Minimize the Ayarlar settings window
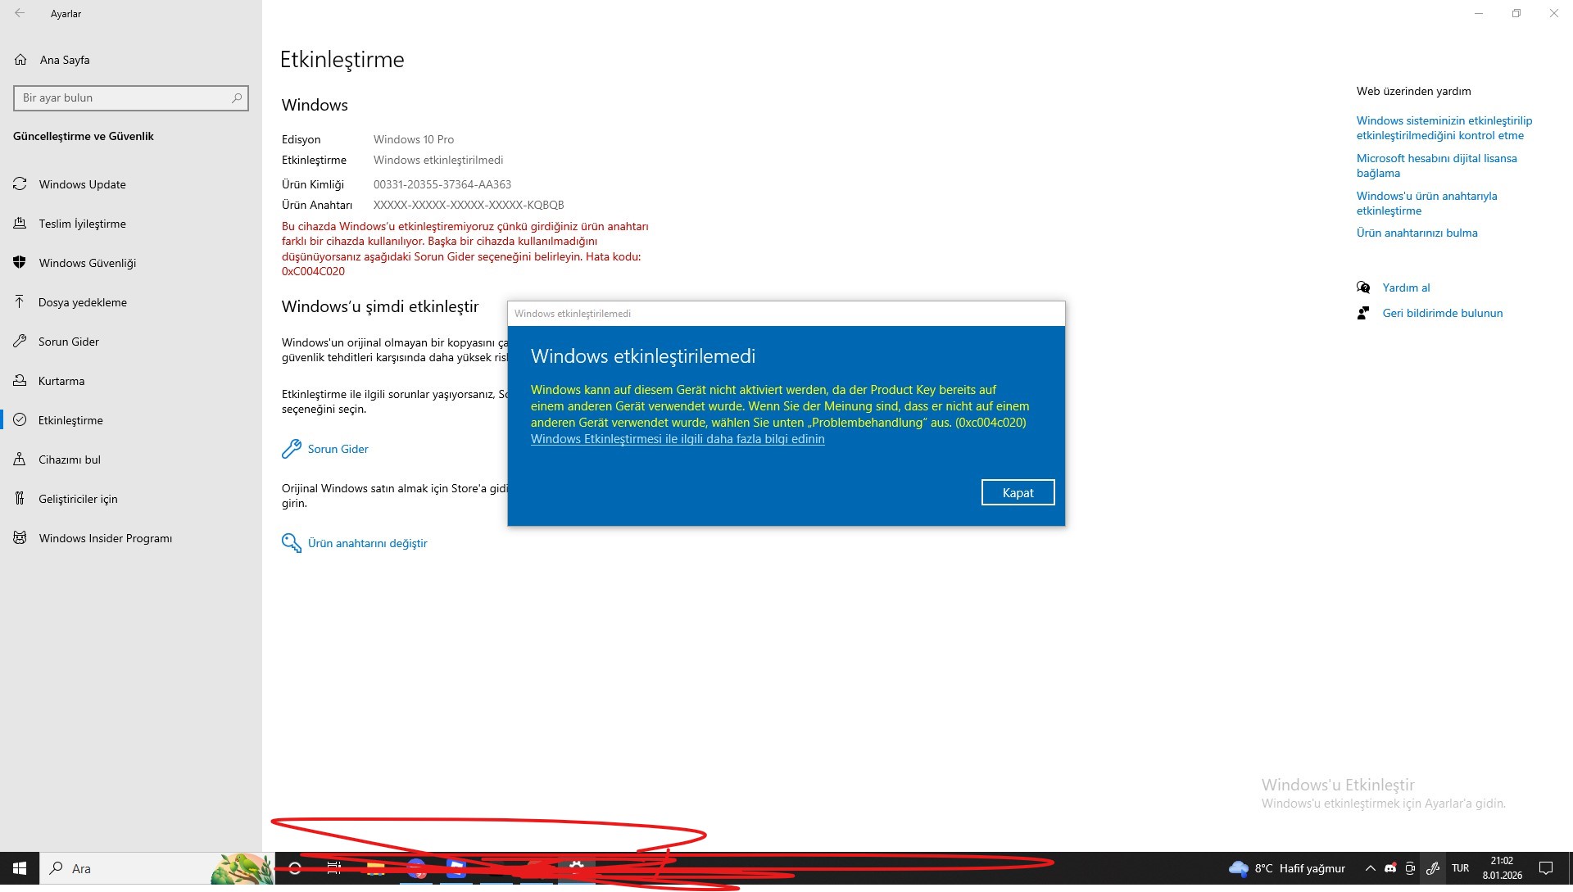1573x892 pixels. (x=1479, y=13)
